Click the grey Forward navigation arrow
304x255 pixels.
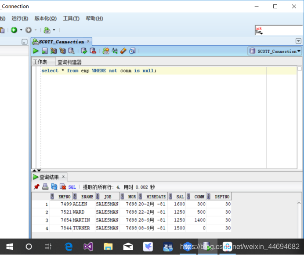28,30
